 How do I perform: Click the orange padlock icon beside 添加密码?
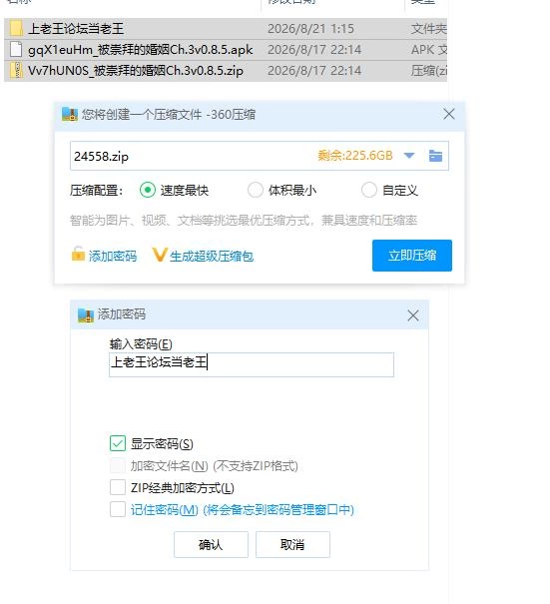click(78, 255)
